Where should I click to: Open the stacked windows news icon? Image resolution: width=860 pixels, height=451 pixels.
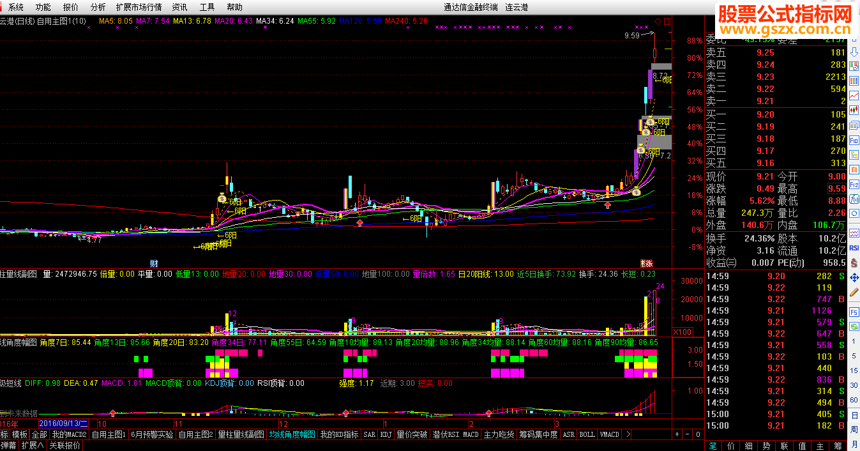[854, 125]
